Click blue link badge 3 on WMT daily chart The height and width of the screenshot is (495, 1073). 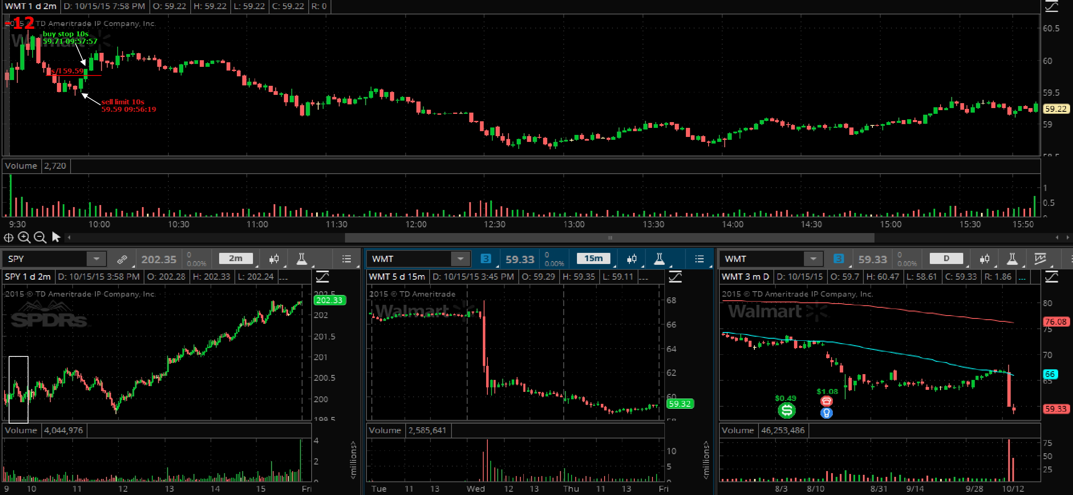click(839, 259)
